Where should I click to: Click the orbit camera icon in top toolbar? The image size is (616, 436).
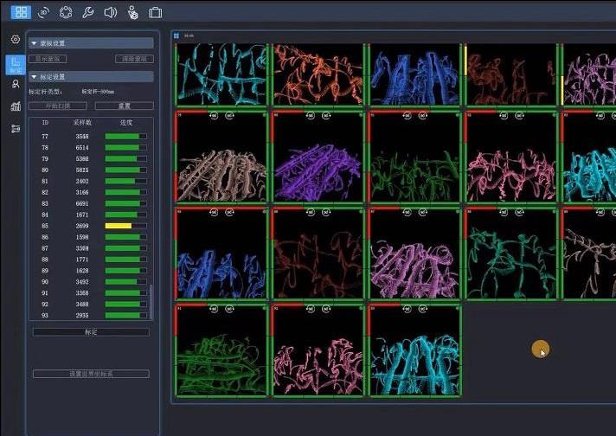point(43,12)
